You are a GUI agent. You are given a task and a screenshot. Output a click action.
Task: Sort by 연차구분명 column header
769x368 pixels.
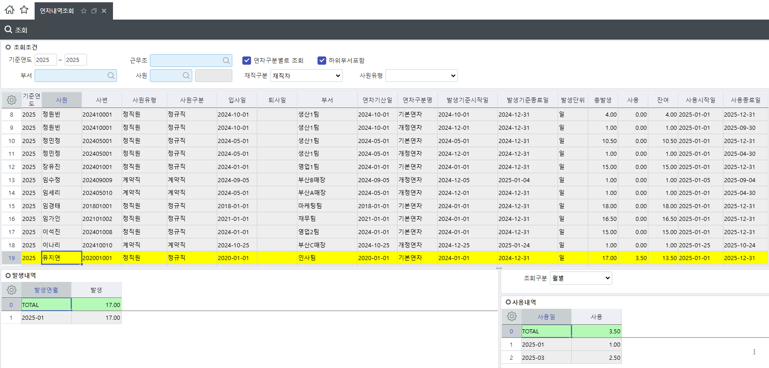417,100
